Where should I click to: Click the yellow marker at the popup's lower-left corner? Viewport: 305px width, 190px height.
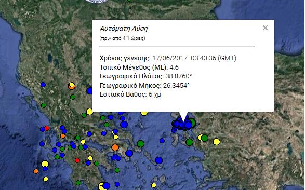point(89,112)
